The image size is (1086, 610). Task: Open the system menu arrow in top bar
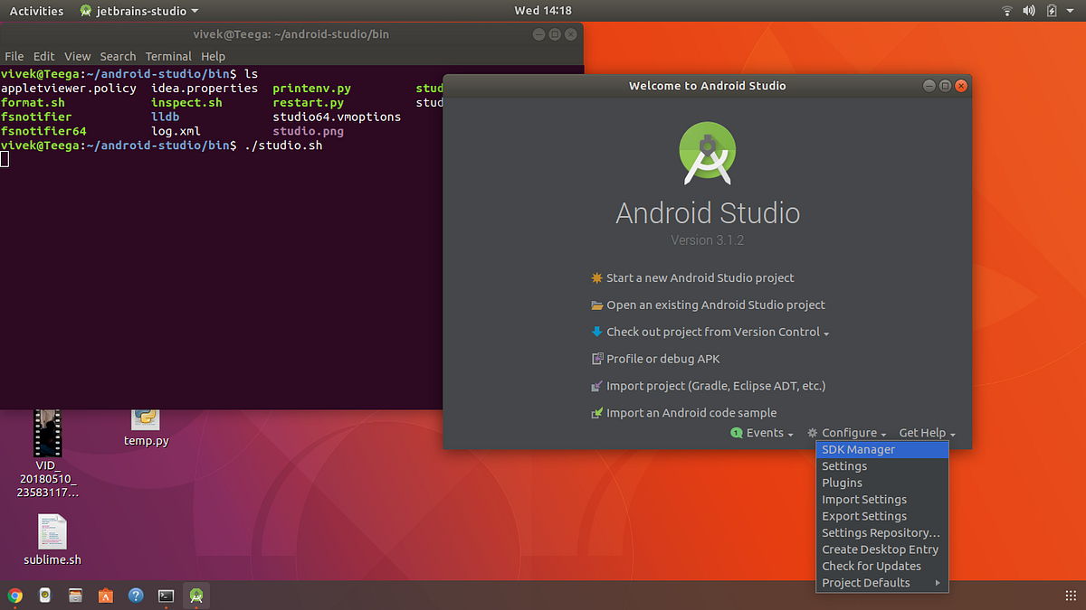(1071, 11)
